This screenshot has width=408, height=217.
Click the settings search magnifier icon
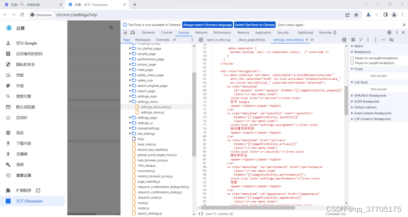tap(111, 28)
